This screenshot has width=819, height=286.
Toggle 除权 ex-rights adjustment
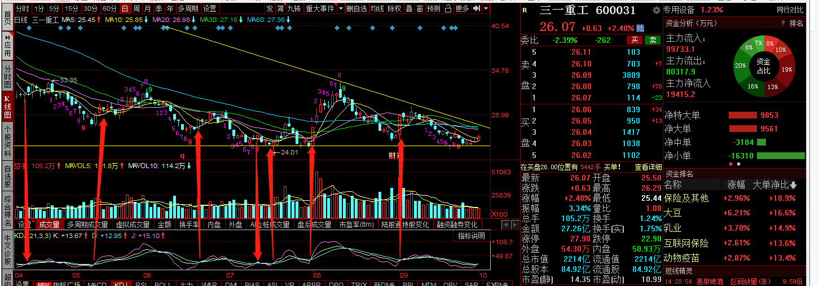click(394, 8)
